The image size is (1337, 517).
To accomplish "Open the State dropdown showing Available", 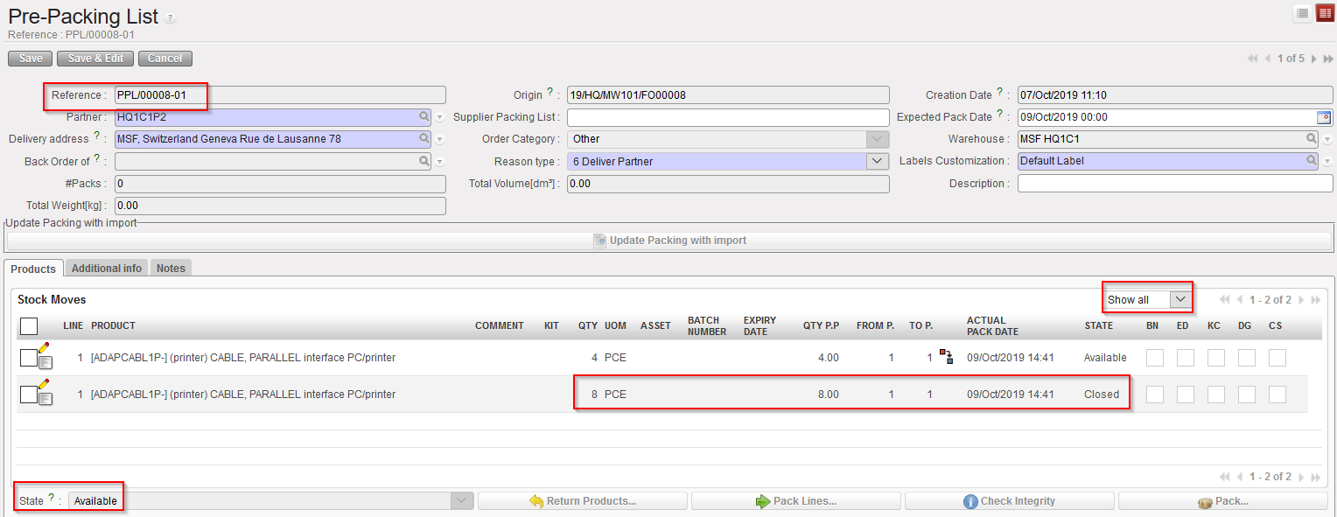I will point(462,501).
